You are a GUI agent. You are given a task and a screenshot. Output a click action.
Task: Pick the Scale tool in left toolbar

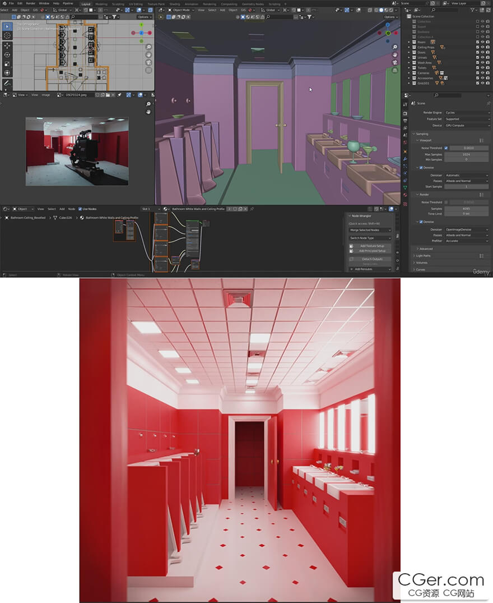[x=7, y=64]
